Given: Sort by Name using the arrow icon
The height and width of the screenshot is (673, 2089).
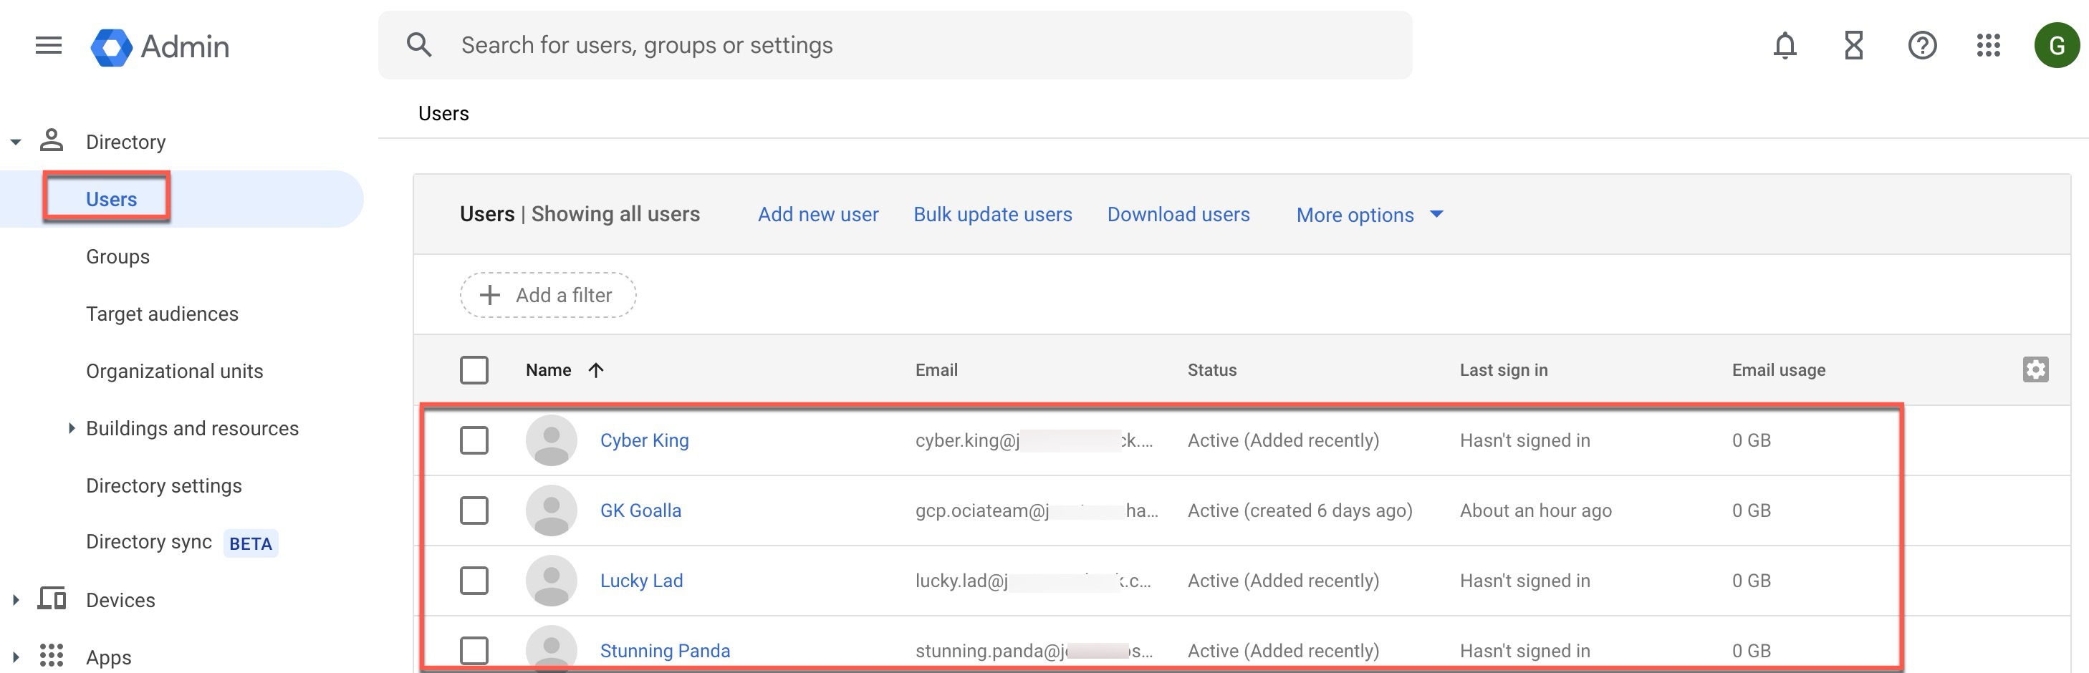Looking at the screenshot, I should tap(596, 371).
